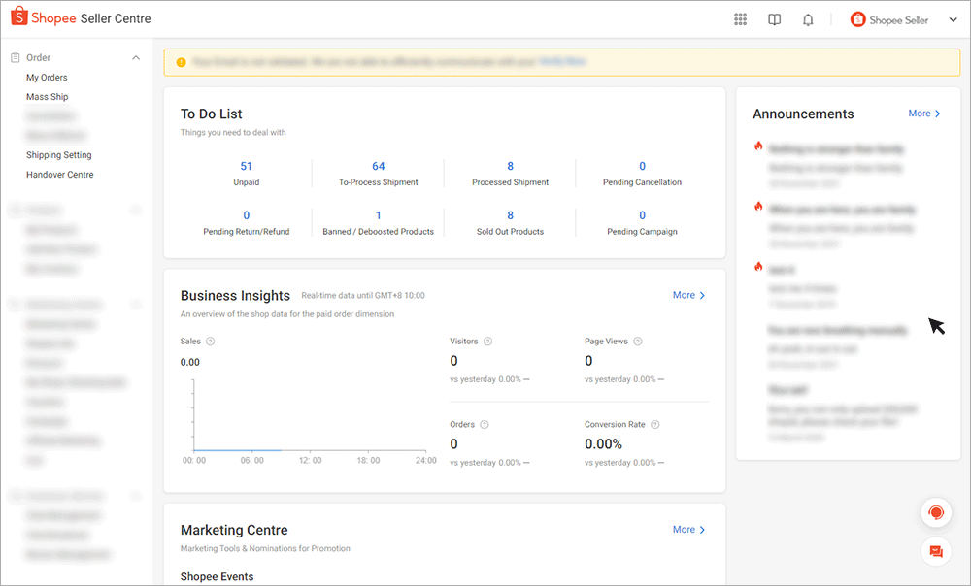Click the Conversion Rate help question icon
This screenshot has height=586, width=971.
pyautogui.click(x=655, y=425)
